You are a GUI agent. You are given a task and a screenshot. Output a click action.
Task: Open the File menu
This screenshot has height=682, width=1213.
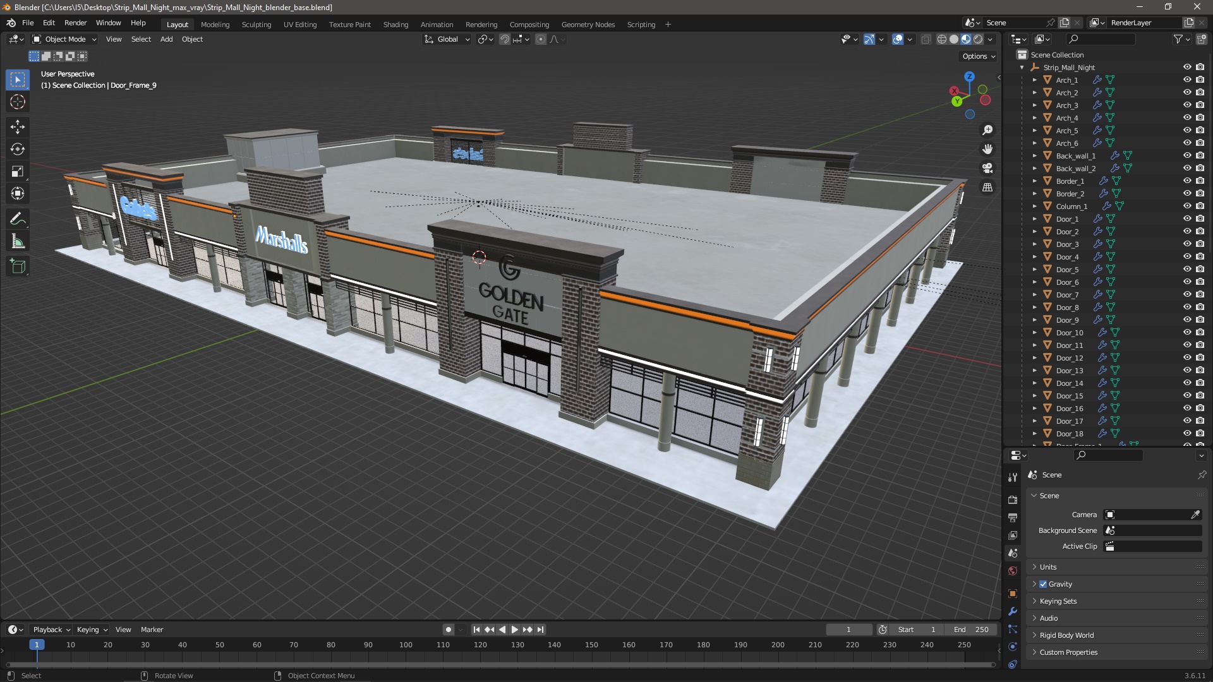(x=28, y=23)
